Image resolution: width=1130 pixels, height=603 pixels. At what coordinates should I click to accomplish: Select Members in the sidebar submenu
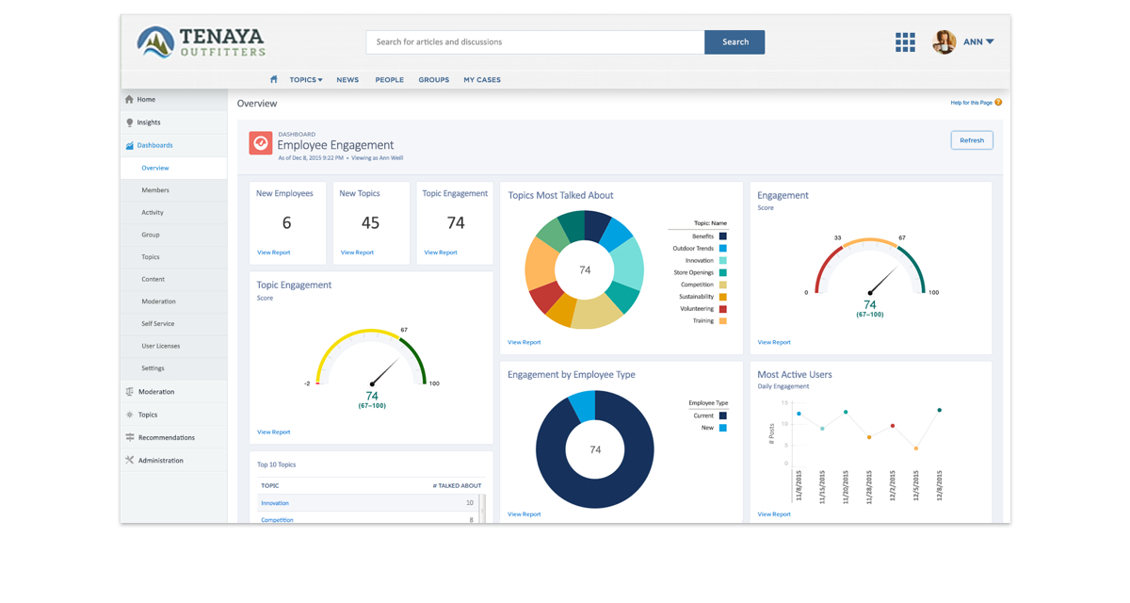point(155,190)
